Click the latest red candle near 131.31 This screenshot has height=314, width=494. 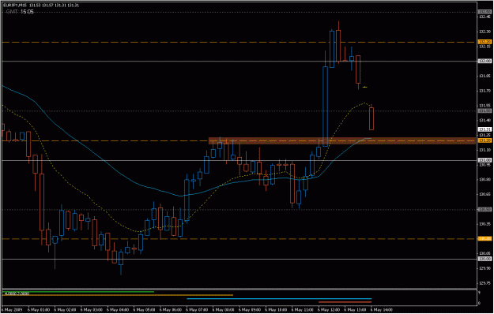[371, 118]
